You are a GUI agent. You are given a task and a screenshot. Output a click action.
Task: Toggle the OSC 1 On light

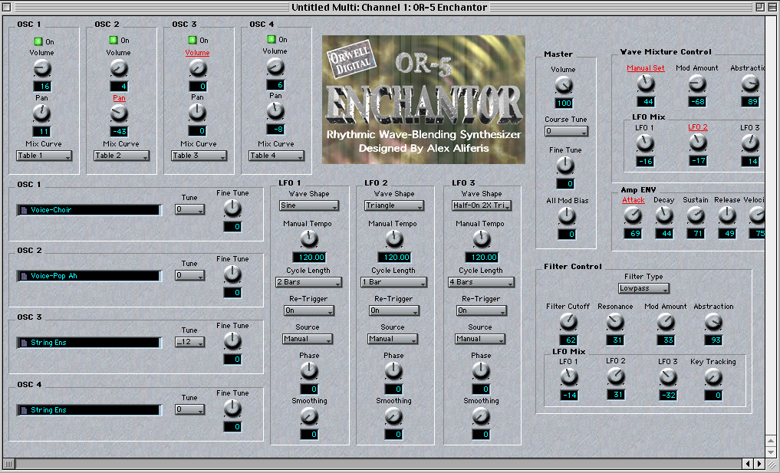[38, 40]
